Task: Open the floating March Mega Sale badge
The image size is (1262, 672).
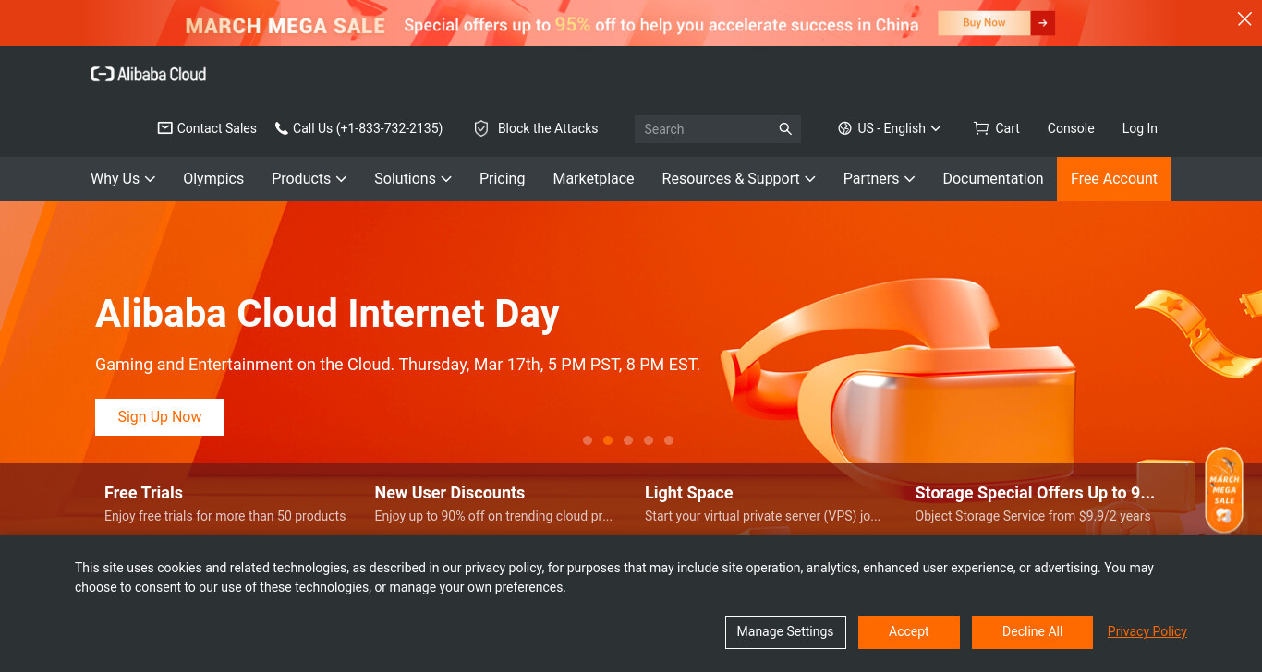Action: point(1224,490)
